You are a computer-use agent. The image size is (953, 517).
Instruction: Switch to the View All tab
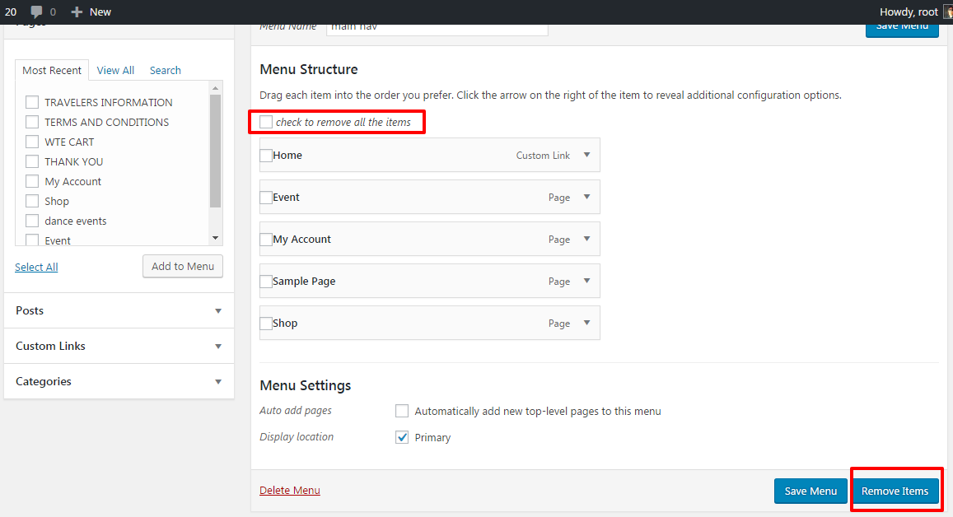[x=115, y=70]
